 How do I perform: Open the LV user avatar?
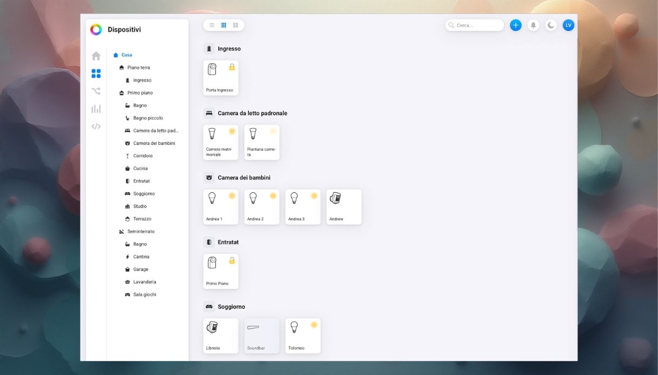click(x=568, y=25)
